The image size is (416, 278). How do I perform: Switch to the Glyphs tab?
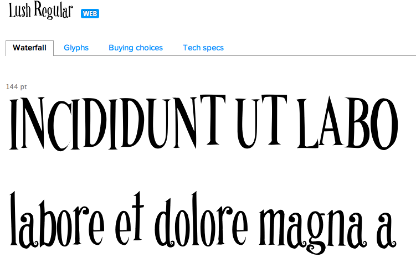(x=76, y=48)
